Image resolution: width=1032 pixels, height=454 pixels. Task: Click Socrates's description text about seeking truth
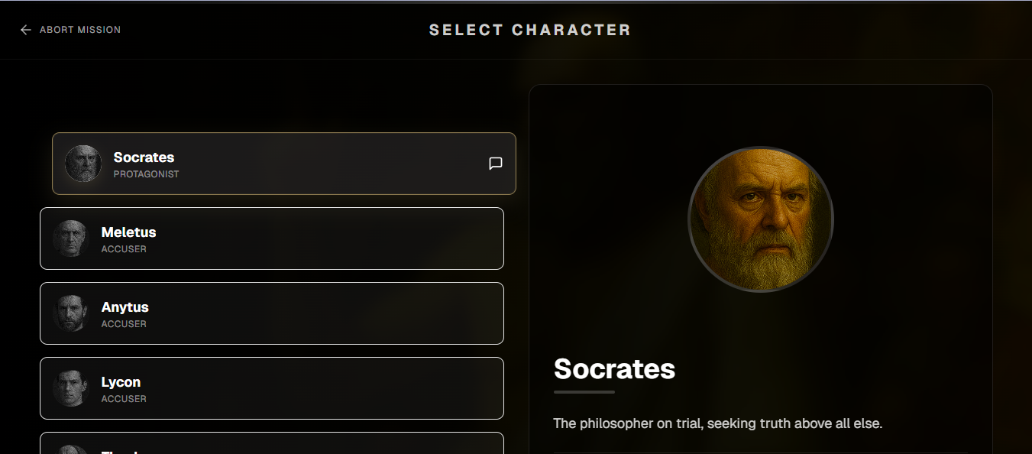pyautogui.click(x=718, y=423)
